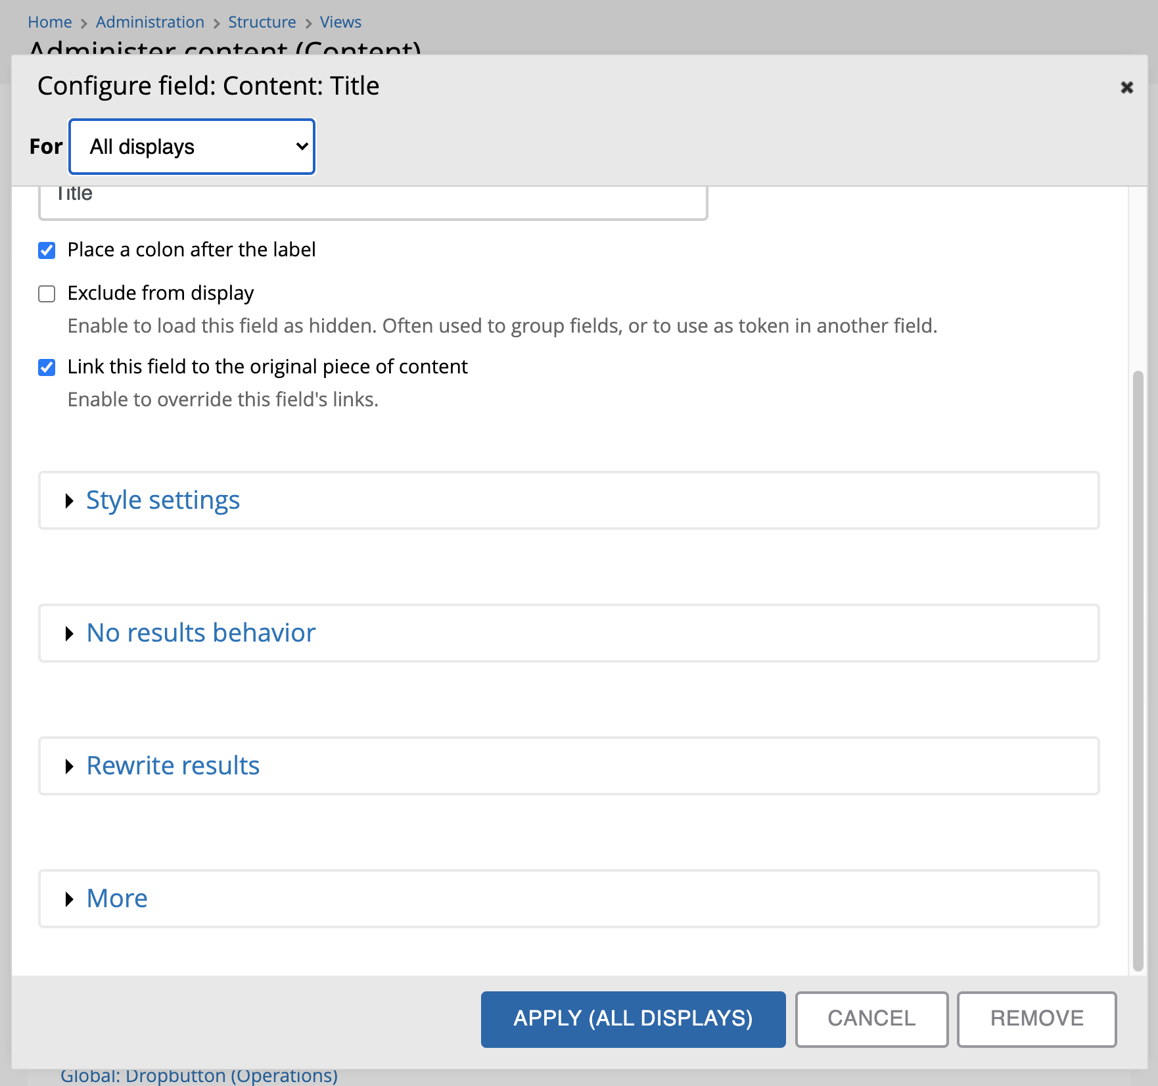Click the Apply (All Displays) button
1158x1086 pixels.
pos(633,1018)
